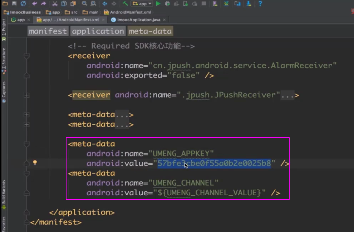This screenshot has width=354, height=232.
Task: Click the Synchronize refresh icon
Action: [x=23, y=4]
